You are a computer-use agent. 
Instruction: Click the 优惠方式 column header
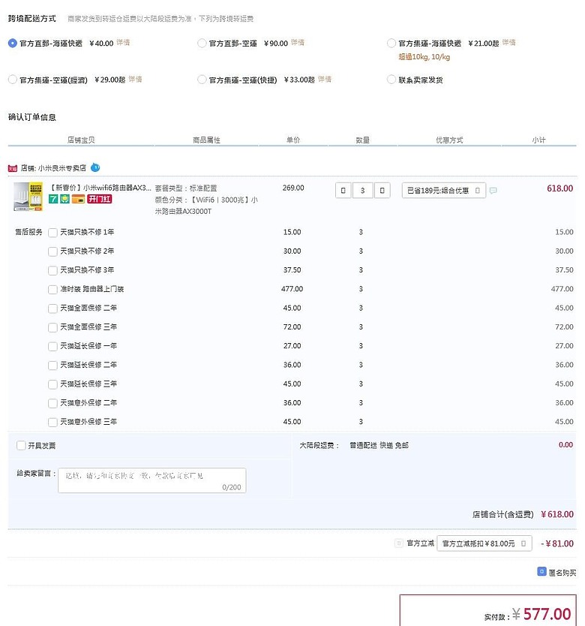click(449, 140)
